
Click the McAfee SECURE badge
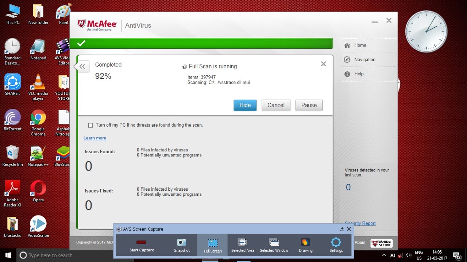[x=381, y=243]
